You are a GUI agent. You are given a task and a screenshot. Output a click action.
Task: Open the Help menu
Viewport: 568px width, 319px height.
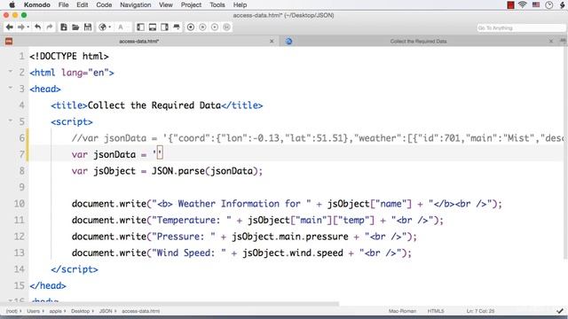[240, 4]
